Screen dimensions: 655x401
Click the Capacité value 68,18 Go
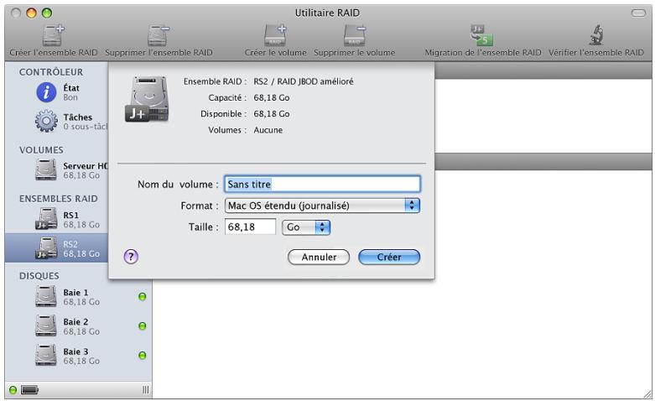pos(272,98)
